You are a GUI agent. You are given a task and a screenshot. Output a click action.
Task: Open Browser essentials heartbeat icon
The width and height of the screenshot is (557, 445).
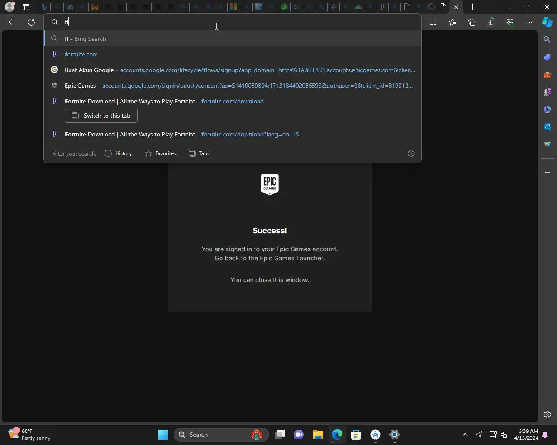pos(510,22)
